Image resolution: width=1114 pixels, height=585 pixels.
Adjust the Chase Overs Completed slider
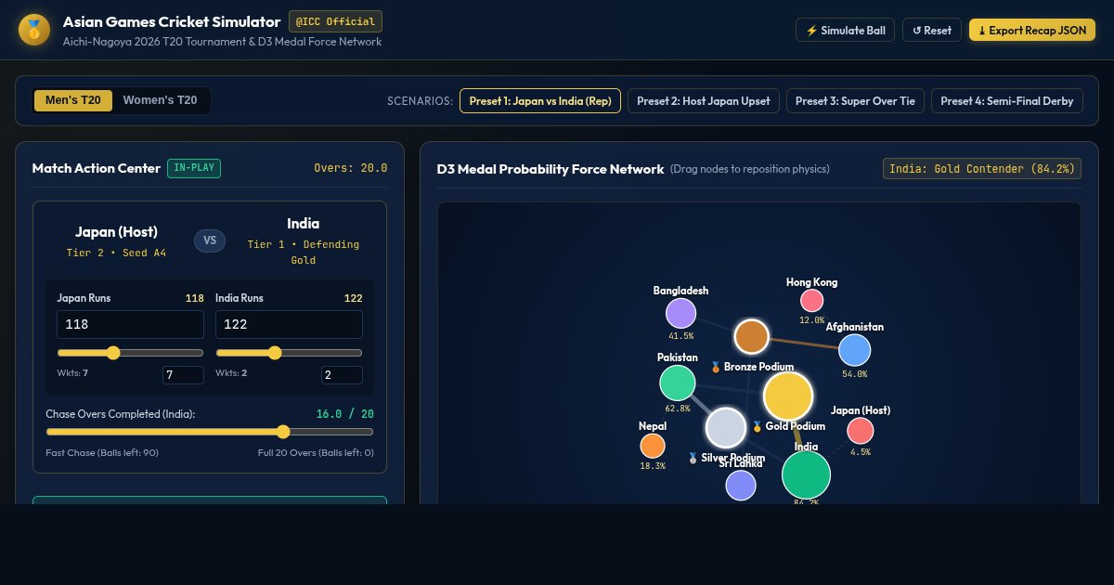(x=210, y=432)
